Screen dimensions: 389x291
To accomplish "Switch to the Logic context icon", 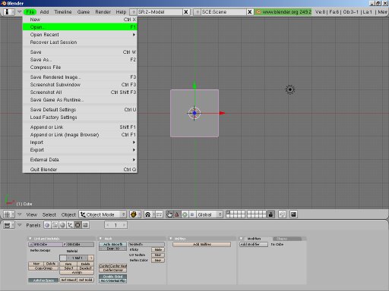I will tap(47, 225).
